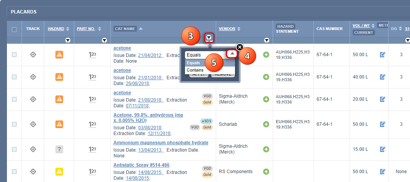
Task: Click track target icon for Ammonium magnesium phosphate hydrate
Action: 33,149
